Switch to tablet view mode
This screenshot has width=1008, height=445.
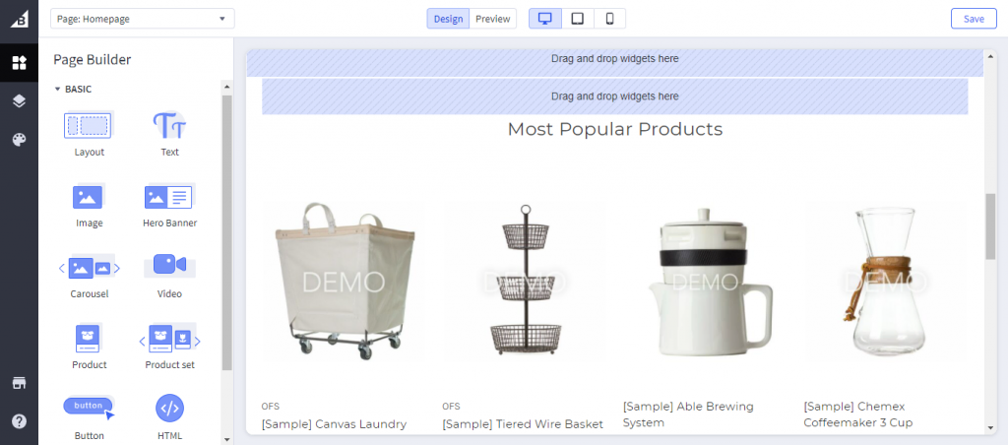point(578,19)
